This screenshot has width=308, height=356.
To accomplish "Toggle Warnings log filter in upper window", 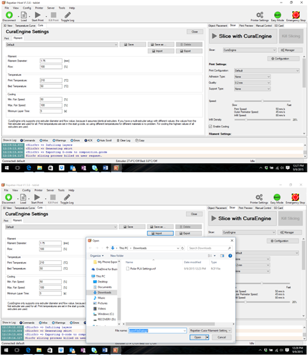I will tap(54, 140).
